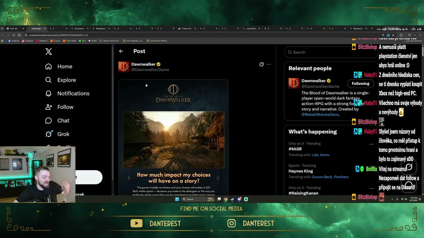Switch to the Crimson Mo browser tab
This screenshot has height=238, width=424.
pos(186,29)
